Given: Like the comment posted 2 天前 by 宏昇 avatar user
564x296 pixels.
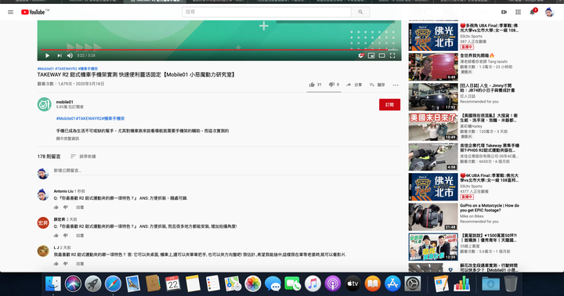Looking at the screenshot, I should coord(56,235).
